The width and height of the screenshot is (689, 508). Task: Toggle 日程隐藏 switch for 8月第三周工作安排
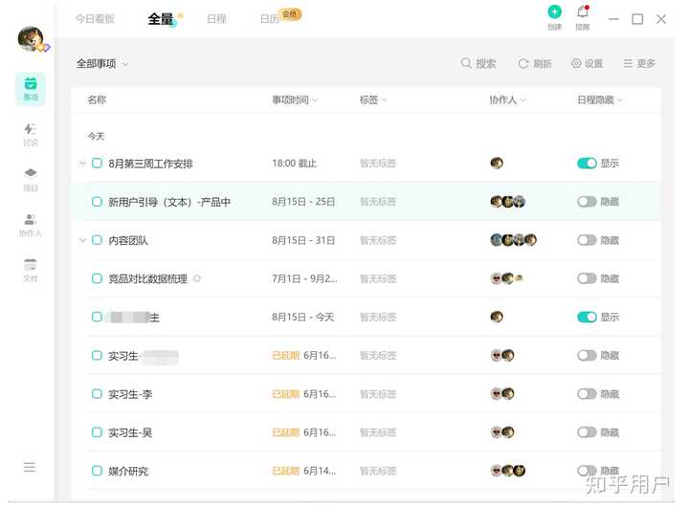[x=587, y=164]
